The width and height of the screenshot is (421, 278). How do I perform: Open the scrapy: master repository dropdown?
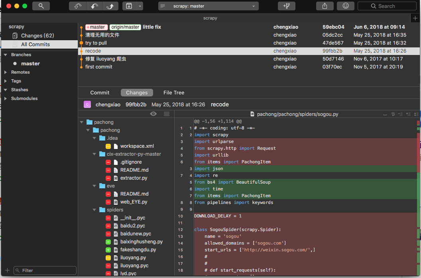coord(208,6)
